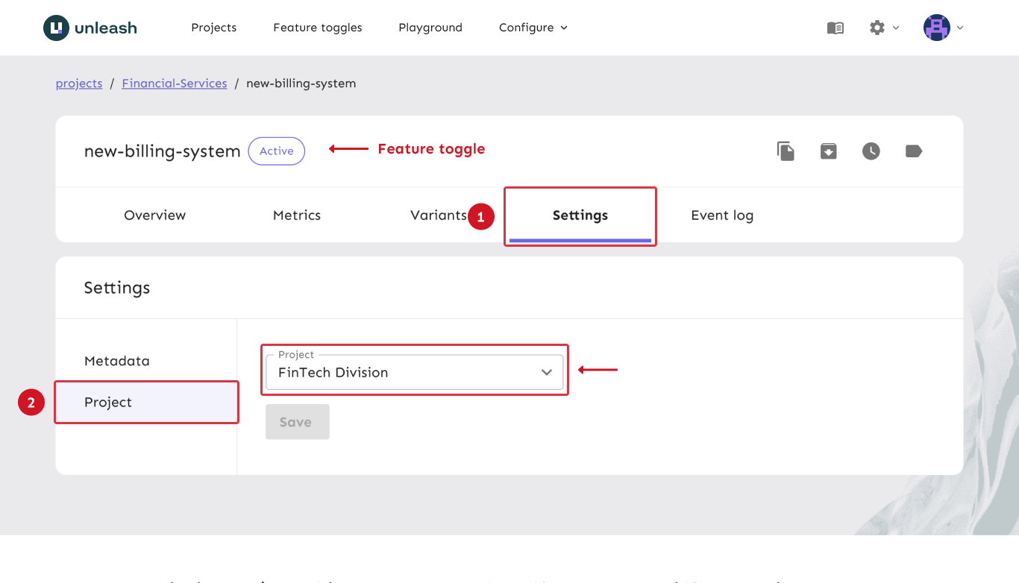The width and height of the screenshot is (1019, 583).
Task: Click the user avatar icon
Action: [936, 28]
